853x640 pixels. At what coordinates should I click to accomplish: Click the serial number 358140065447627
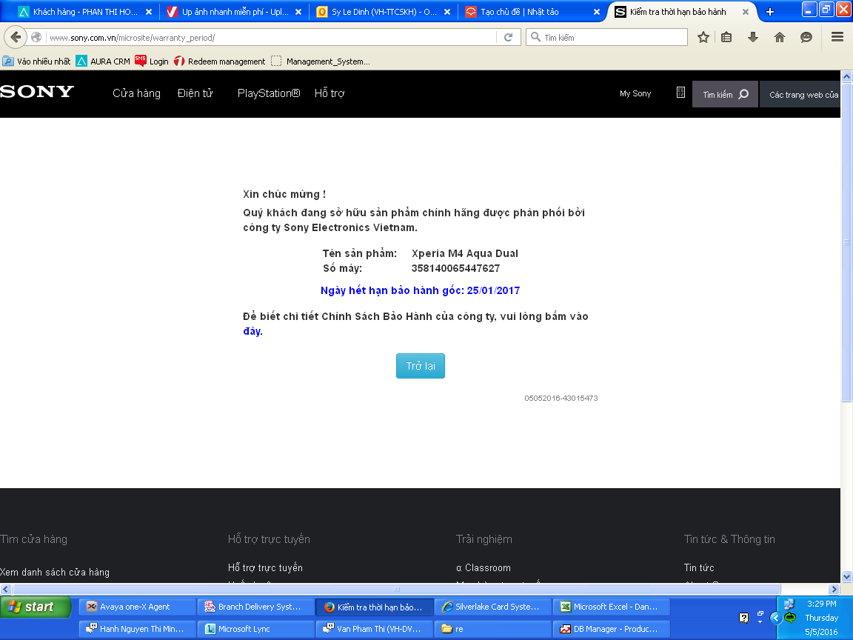455,268
